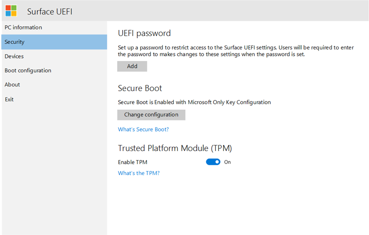369x235 pixels.
Task: Follow the What's the TPM? link
Action: [139, 173]
